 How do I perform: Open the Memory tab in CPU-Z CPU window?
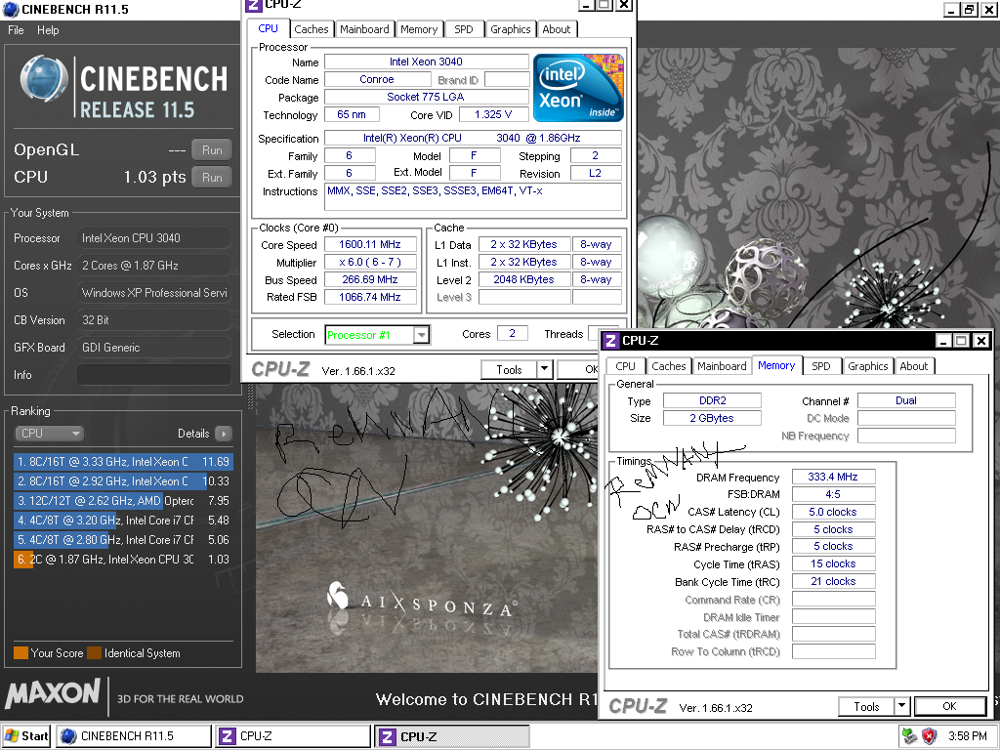coord(419,29)
